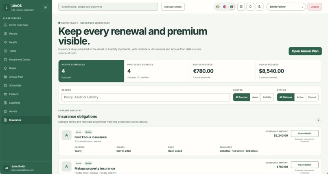Open the Notes lightbulb icon

point(5,68)
